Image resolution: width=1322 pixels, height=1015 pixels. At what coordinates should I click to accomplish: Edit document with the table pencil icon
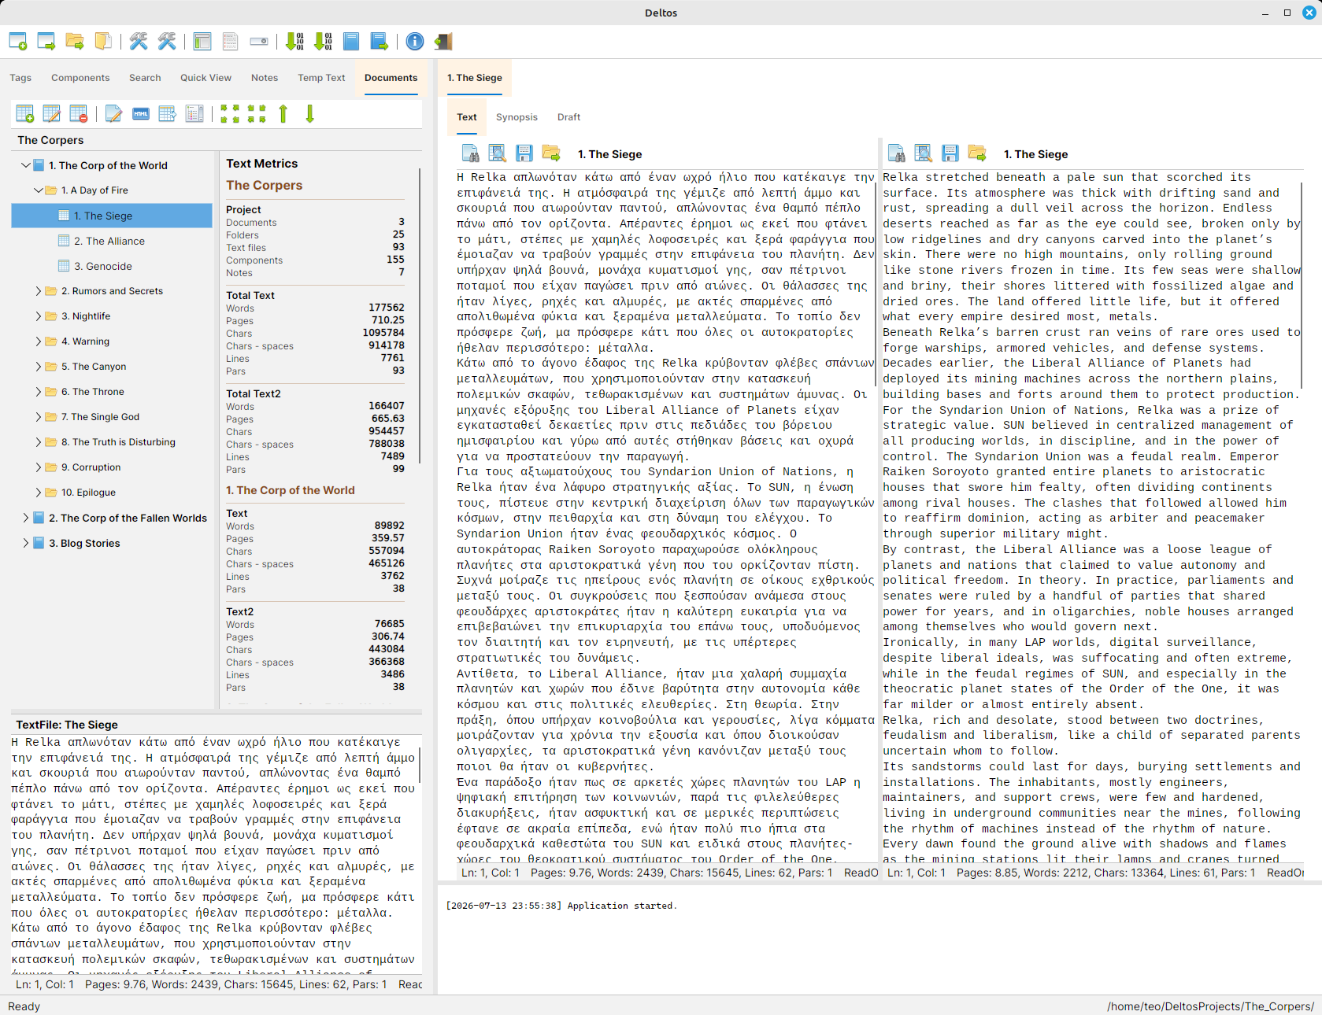[x=52, y=114]
